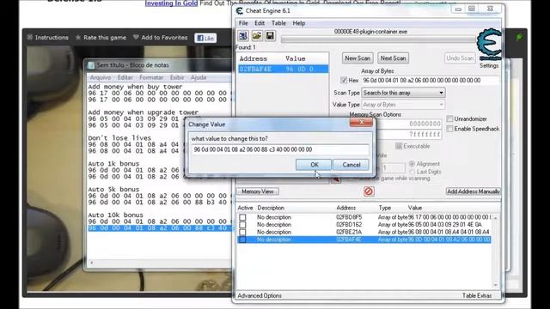The width and height of the screenshot is (550, 309).
Task: Click the scan stop address 7fffffff field
Action: (x=411, y=134)
